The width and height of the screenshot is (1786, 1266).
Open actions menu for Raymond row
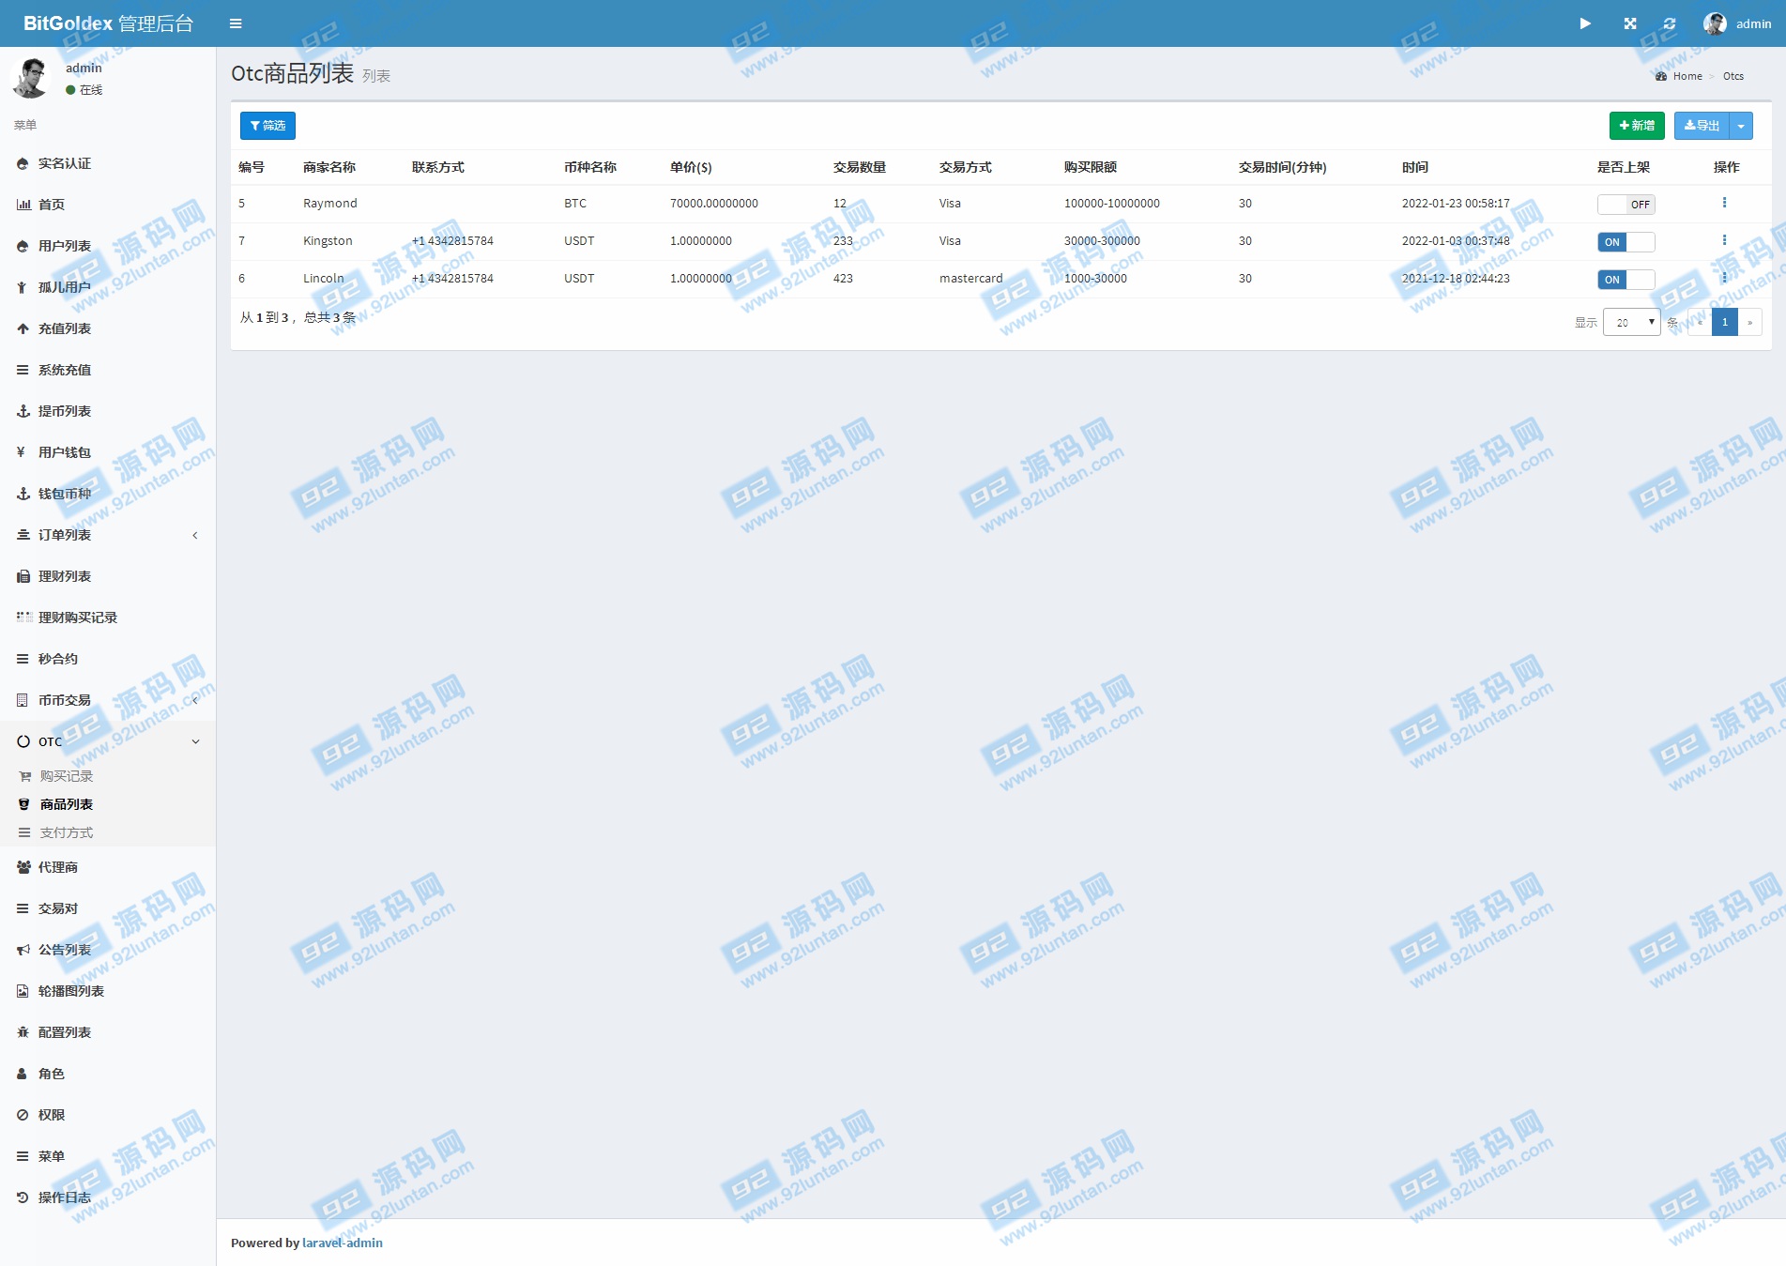point(1724,203)
